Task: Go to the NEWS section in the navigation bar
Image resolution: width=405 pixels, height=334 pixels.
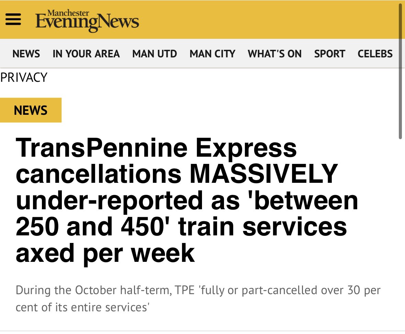Action: (26, 54)
